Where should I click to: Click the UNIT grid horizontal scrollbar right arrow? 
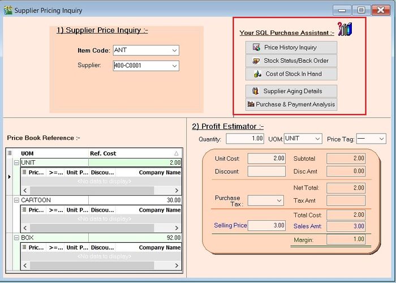(x=177, y=191)
